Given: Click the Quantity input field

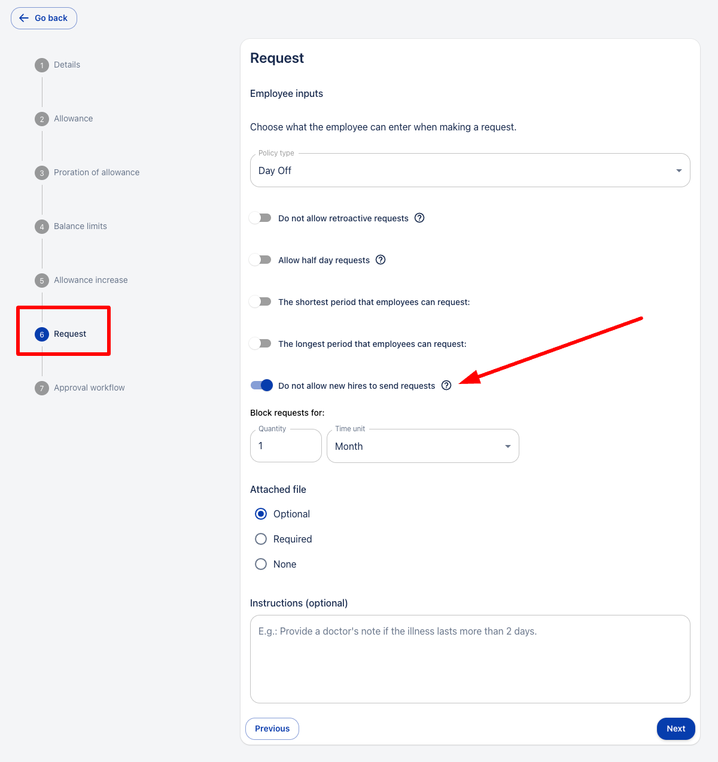Looking at the screenshot, I should (x=286, y=446).
